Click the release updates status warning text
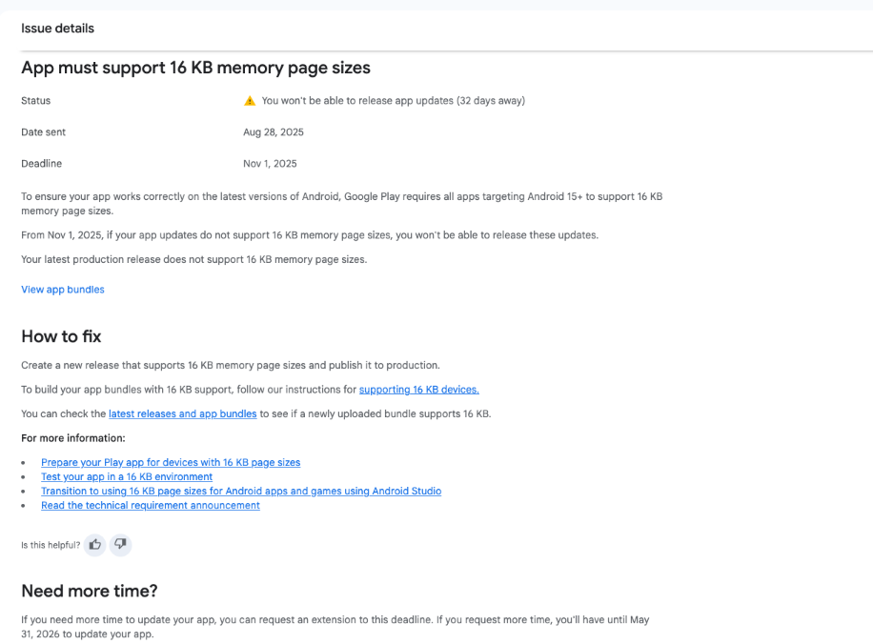The width and height of the screenshot is (873, 644). click(393, 101)
